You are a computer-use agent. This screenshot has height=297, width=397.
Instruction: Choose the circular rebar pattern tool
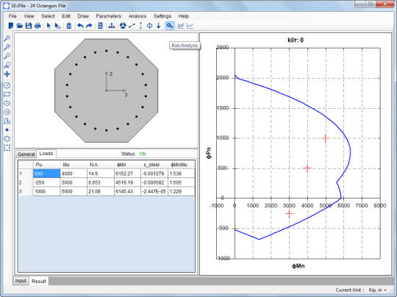click(x=7, y=139)
